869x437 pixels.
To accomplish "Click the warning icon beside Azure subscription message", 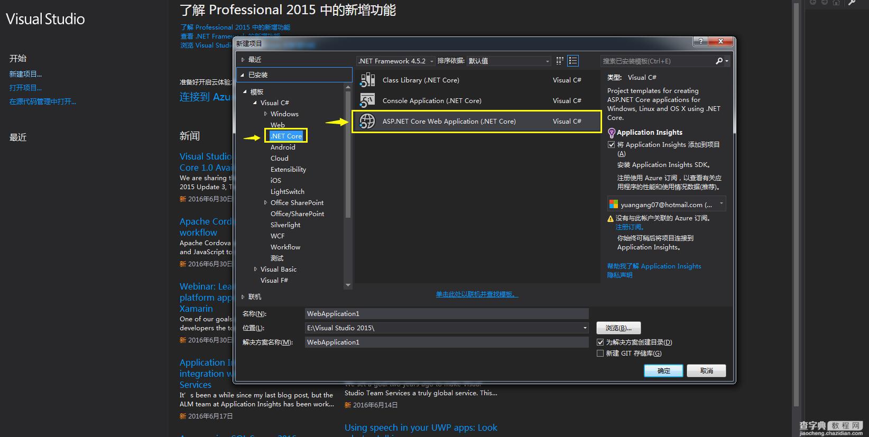I will [x=611, y=218].
